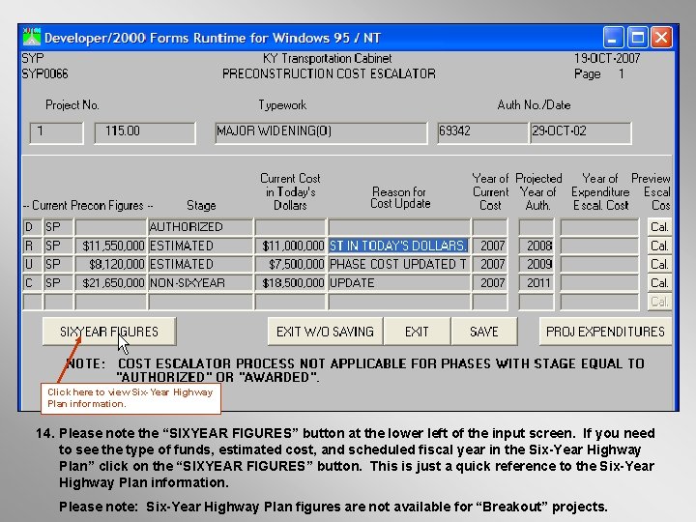Click ESTIMATED stage in U row

point(200,264)
